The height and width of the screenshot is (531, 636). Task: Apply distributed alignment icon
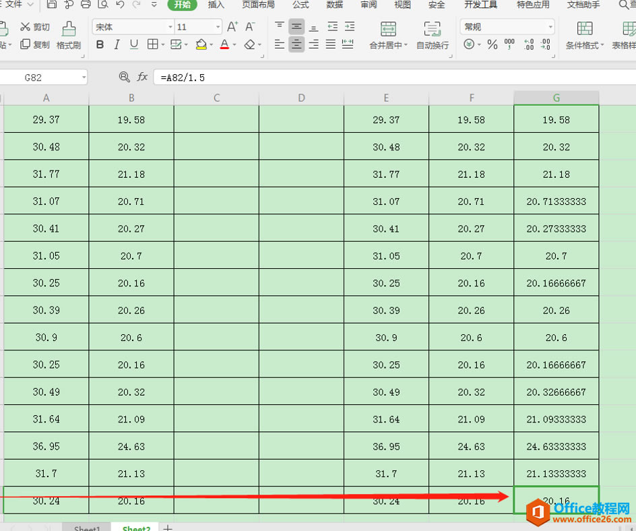(x=348, y=44)
